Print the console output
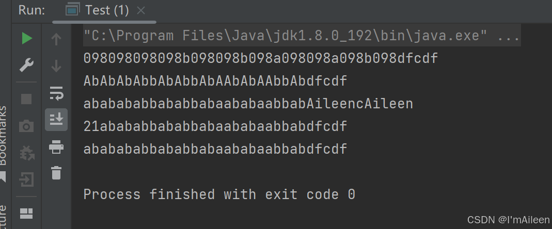The height and width of the screenshot is (229, 552). 56,146
